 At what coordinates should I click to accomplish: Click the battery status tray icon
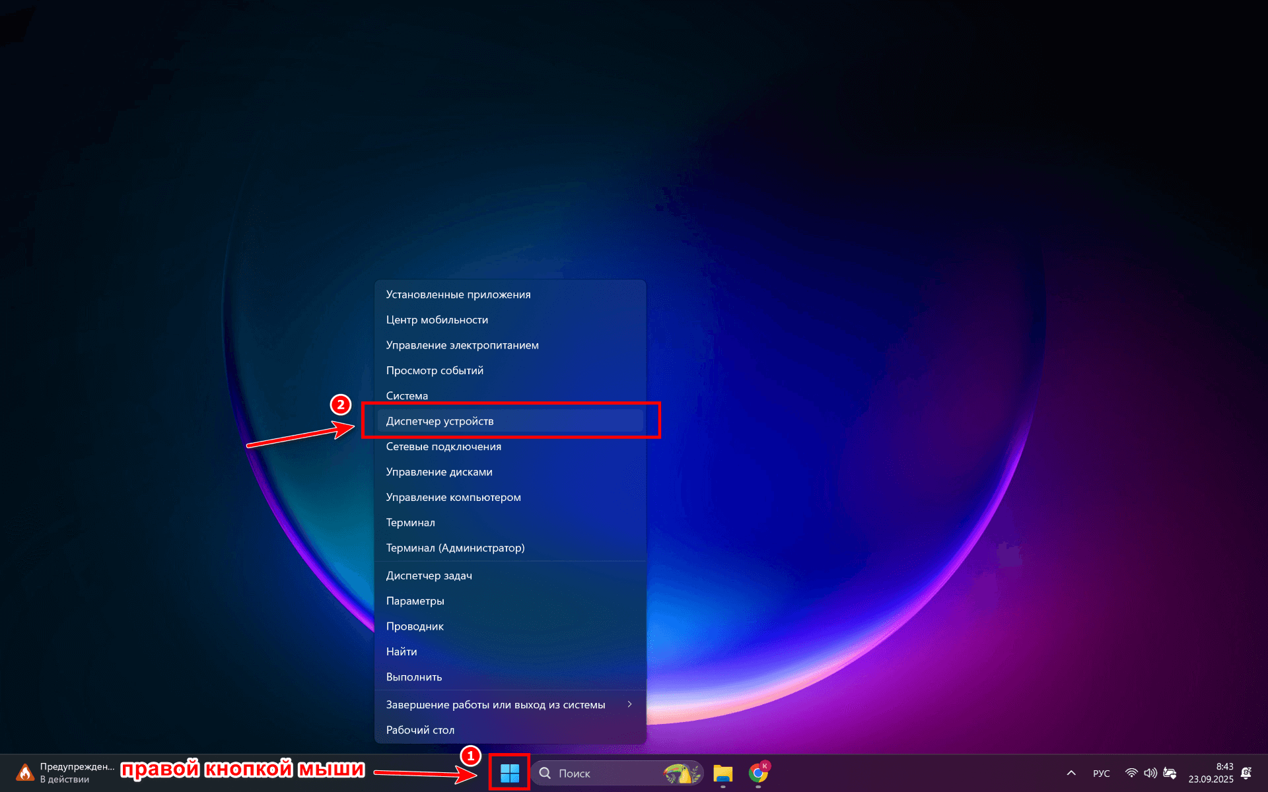[x=1170, y=773]
